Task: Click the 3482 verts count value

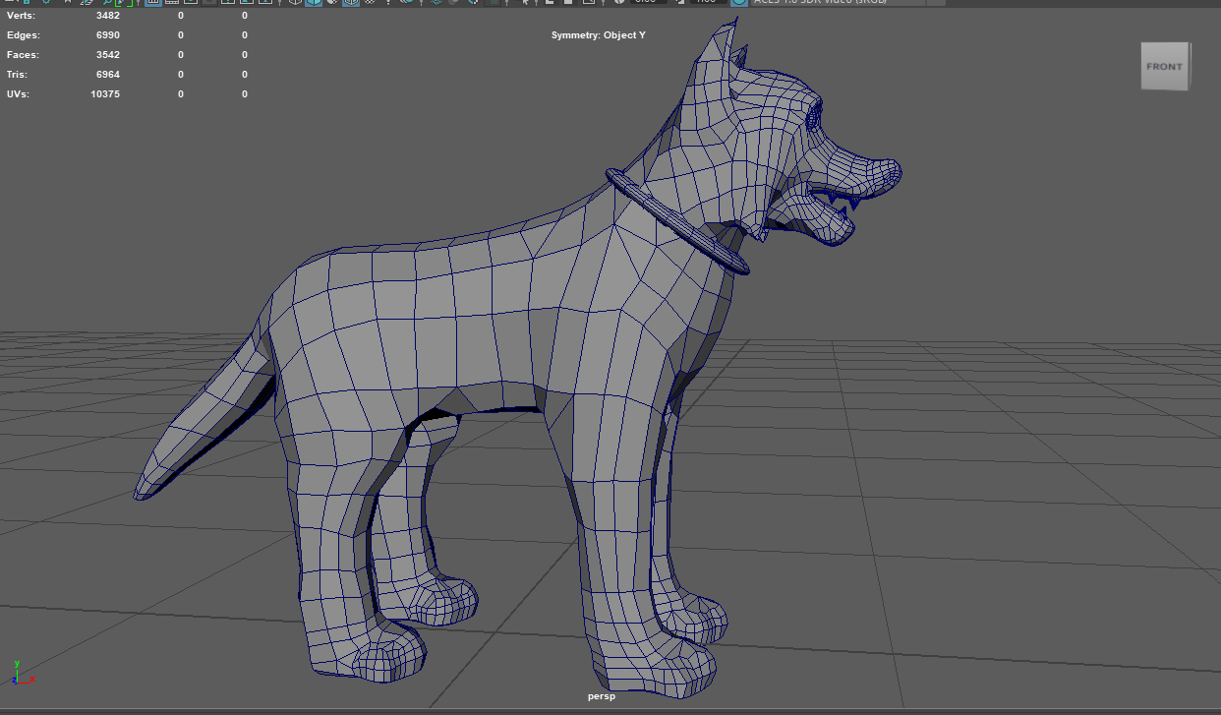Action: pos(108,16)
